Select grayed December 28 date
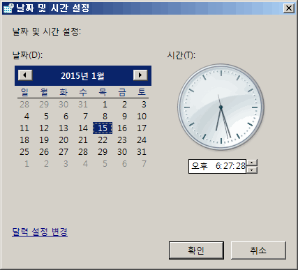Screen dimensions: 298x270 coord(24,105)
